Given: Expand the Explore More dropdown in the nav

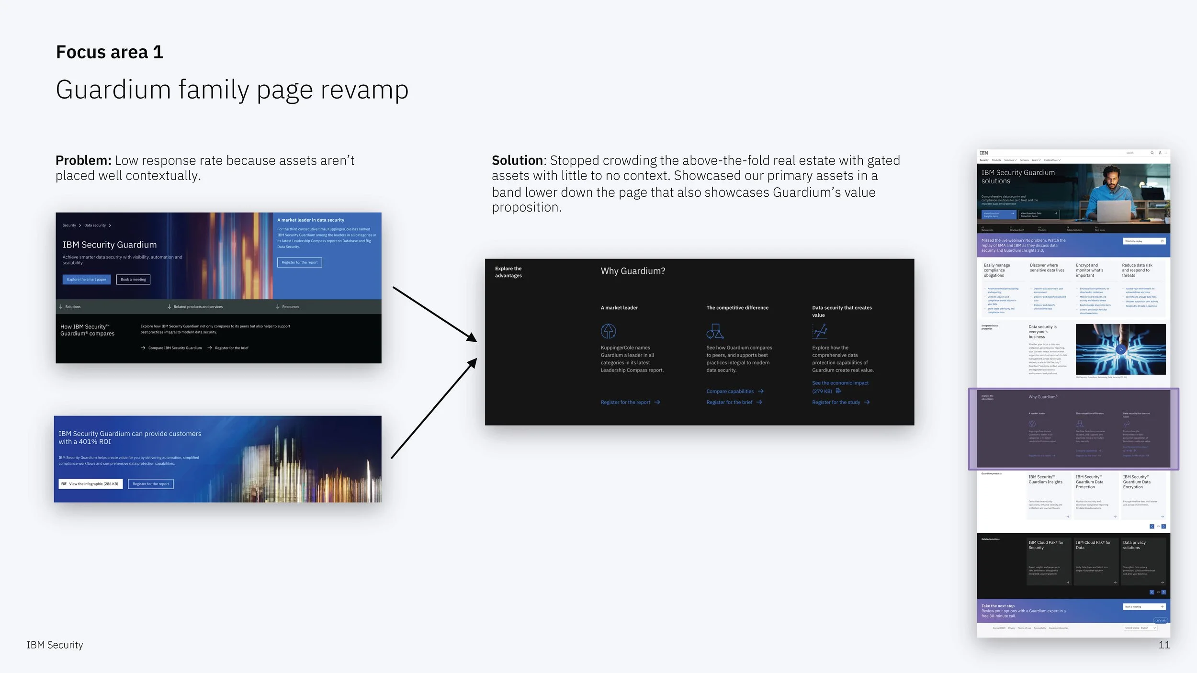Looking at the screenshot, I should click(x=1051, y=160).
